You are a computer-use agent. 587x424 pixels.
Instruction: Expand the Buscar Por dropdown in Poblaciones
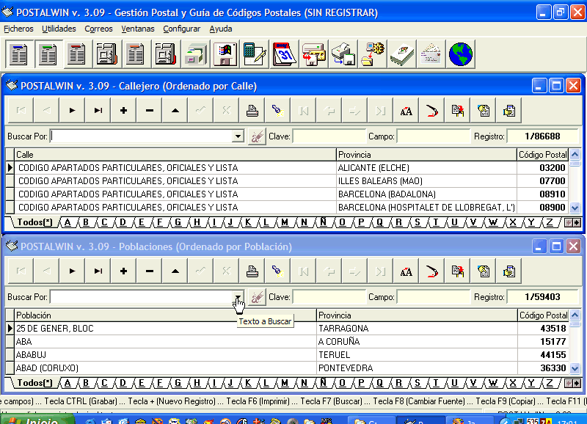coord(238,297)
